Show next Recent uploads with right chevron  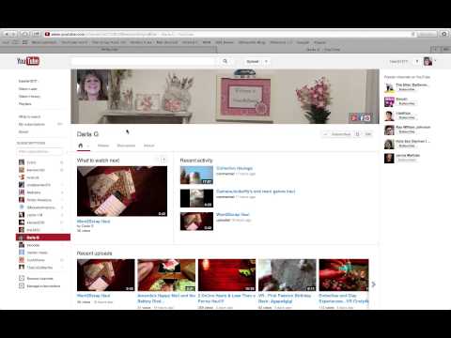[x=373, y=284]
